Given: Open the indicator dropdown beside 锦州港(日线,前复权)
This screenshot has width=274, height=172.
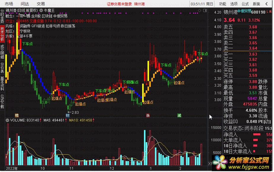Looking at the screenshot, I should 41,10.
